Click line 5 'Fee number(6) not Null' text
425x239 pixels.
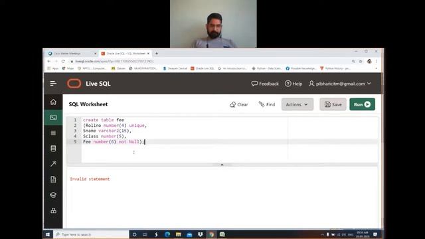(x=114, y=141)
